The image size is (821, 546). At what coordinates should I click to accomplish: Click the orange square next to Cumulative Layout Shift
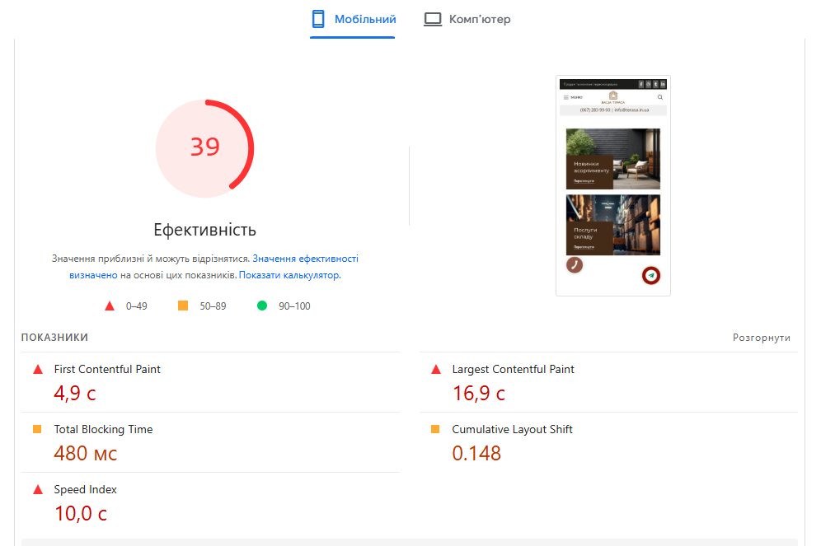[435, 429]
